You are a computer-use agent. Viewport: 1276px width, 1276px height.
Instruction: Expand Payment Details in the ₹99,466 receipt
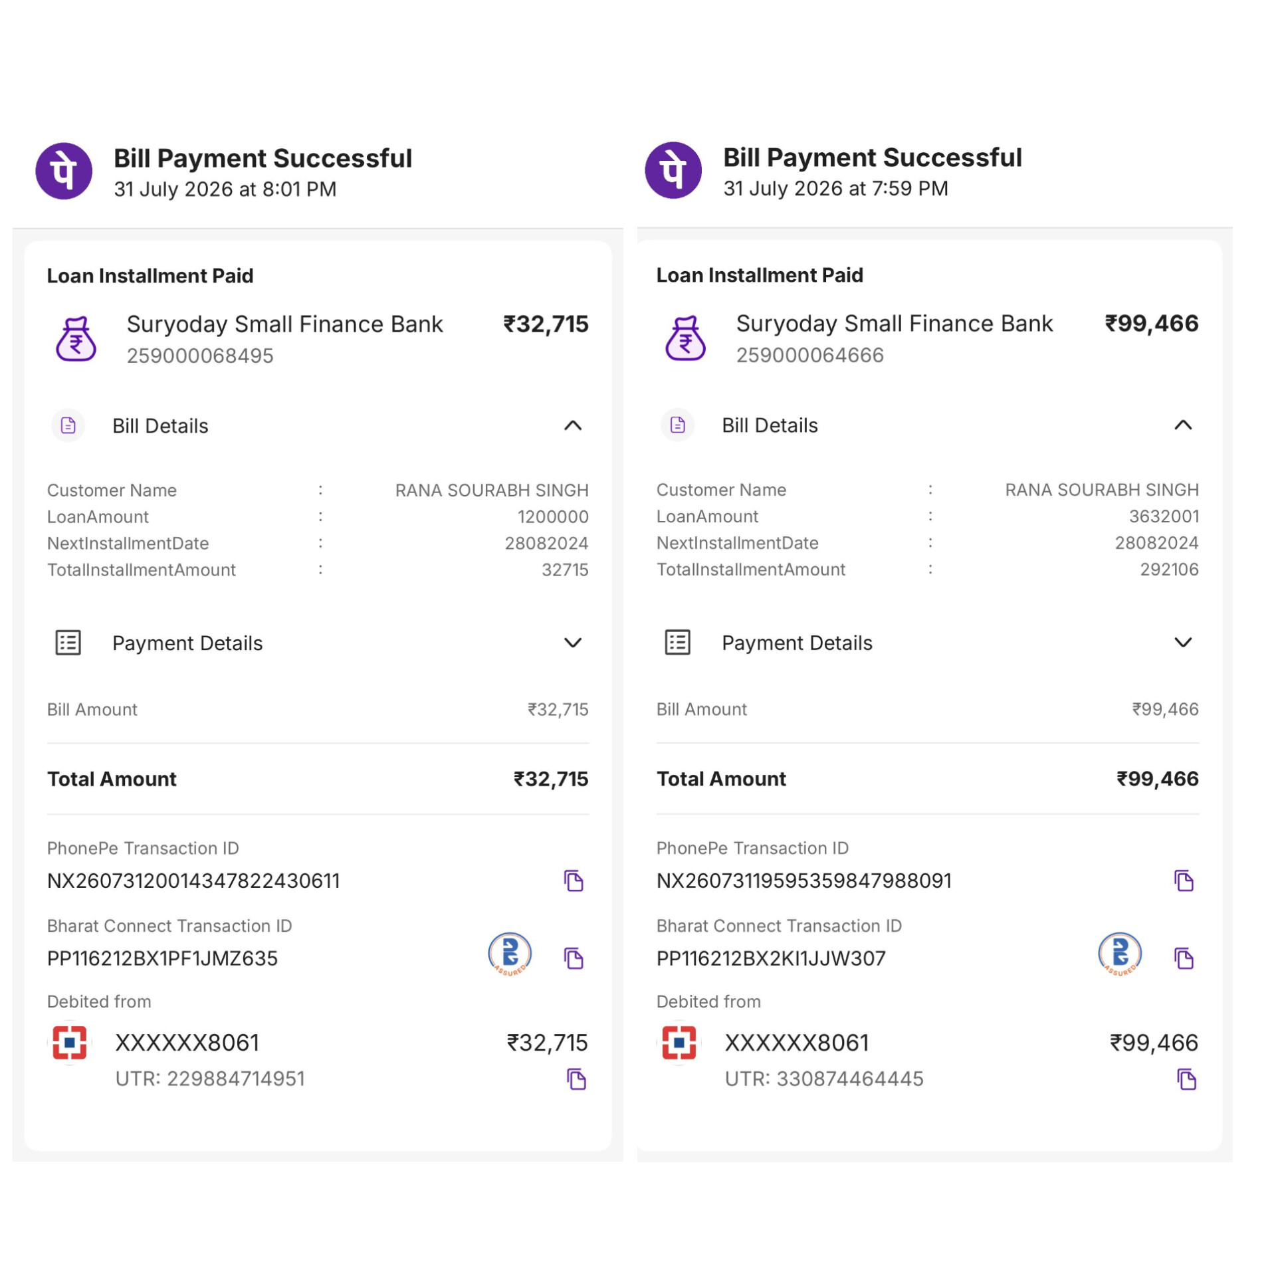point(1183,642)
